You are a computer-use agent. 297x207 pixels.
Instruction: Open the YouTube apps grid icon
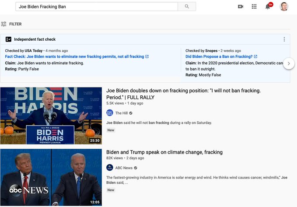coord(254,7)
